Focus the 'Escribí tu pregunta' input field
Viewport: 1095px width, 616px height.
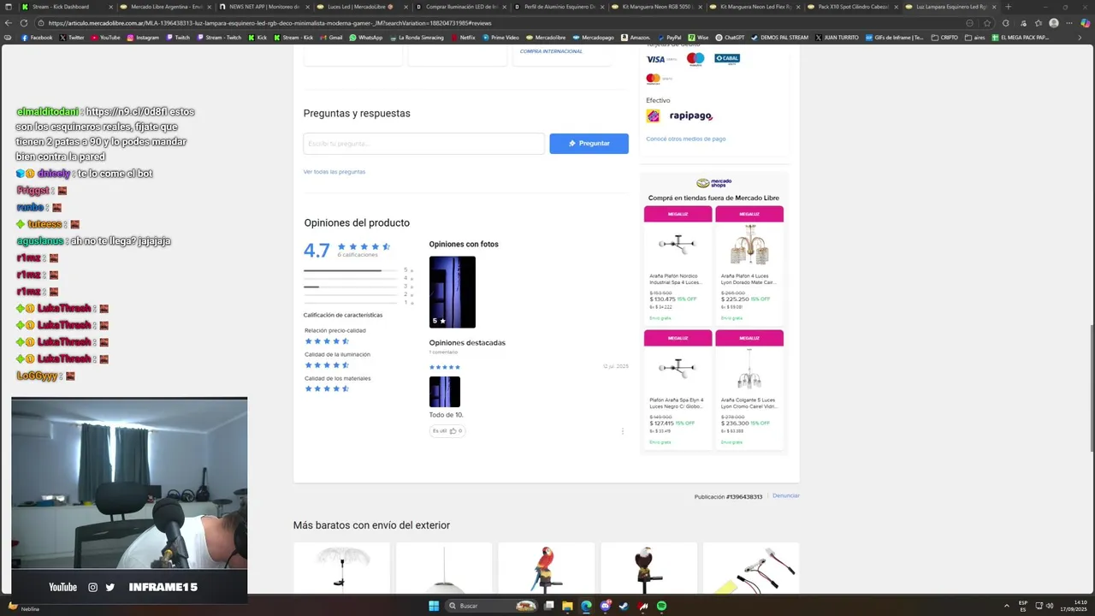[x=423, y=144]
